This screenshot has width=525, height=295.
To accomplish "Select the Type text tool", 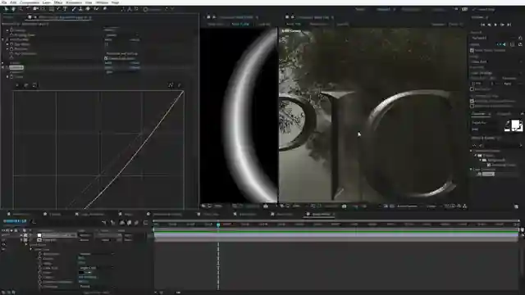I will pyautogui.click(x=66, y=9).
